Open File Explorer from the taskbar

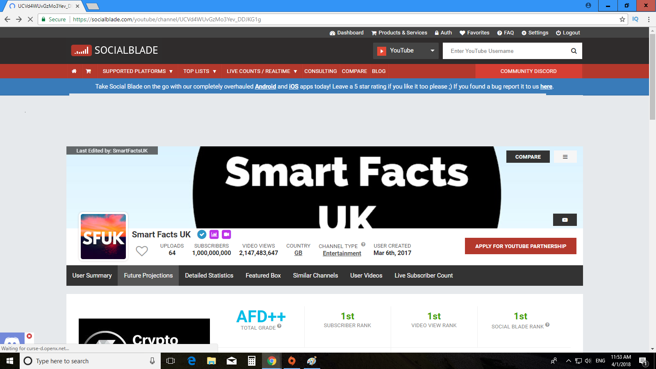coord(211,361)
